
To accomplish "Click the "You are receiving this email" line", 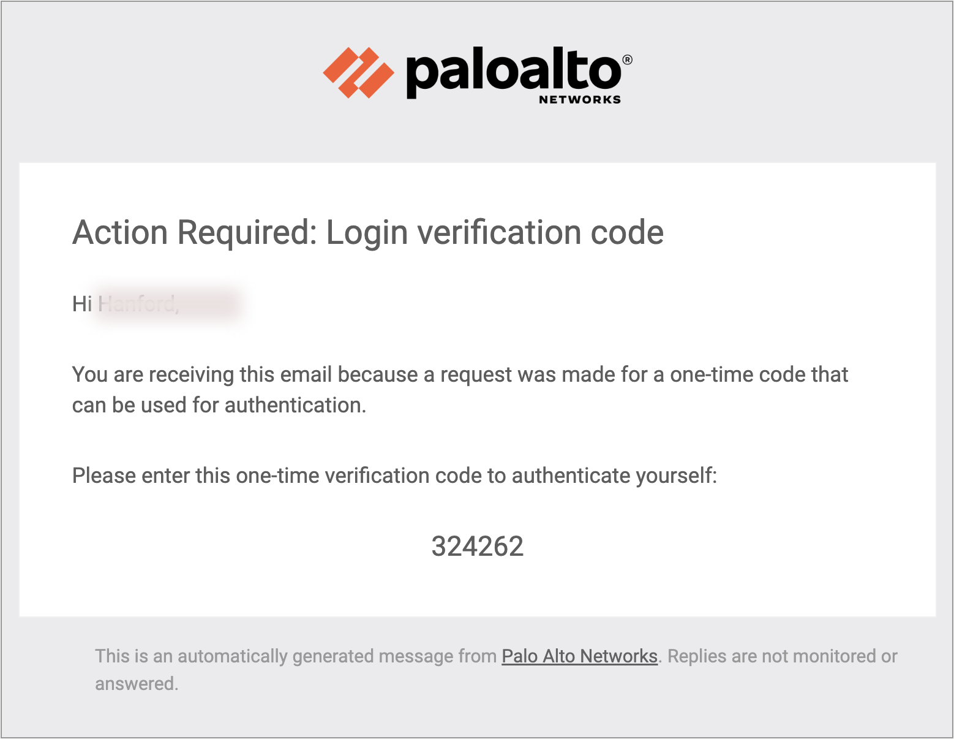I will tap(459, 374).
